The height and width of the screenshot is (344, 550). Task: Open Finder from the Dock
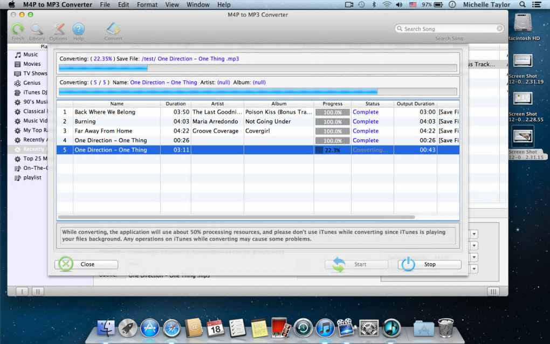[106, 328]
